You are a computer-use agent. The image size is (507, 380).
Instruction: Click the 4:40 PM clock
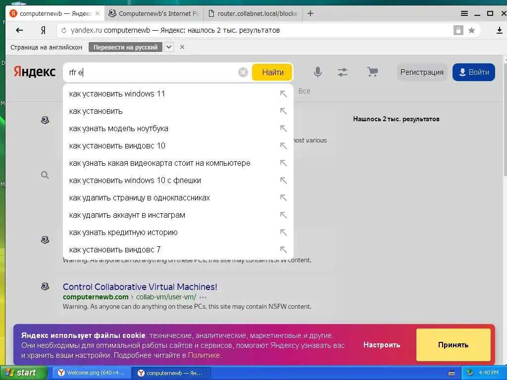[488, 373]
